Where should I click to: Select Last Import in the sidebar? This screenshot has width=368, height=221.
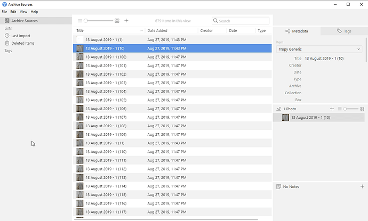[x=36, y=36]
